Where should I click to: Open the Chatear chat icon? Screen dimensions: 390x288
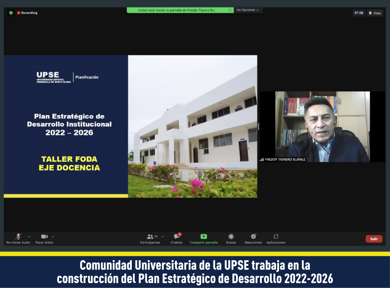177,236
